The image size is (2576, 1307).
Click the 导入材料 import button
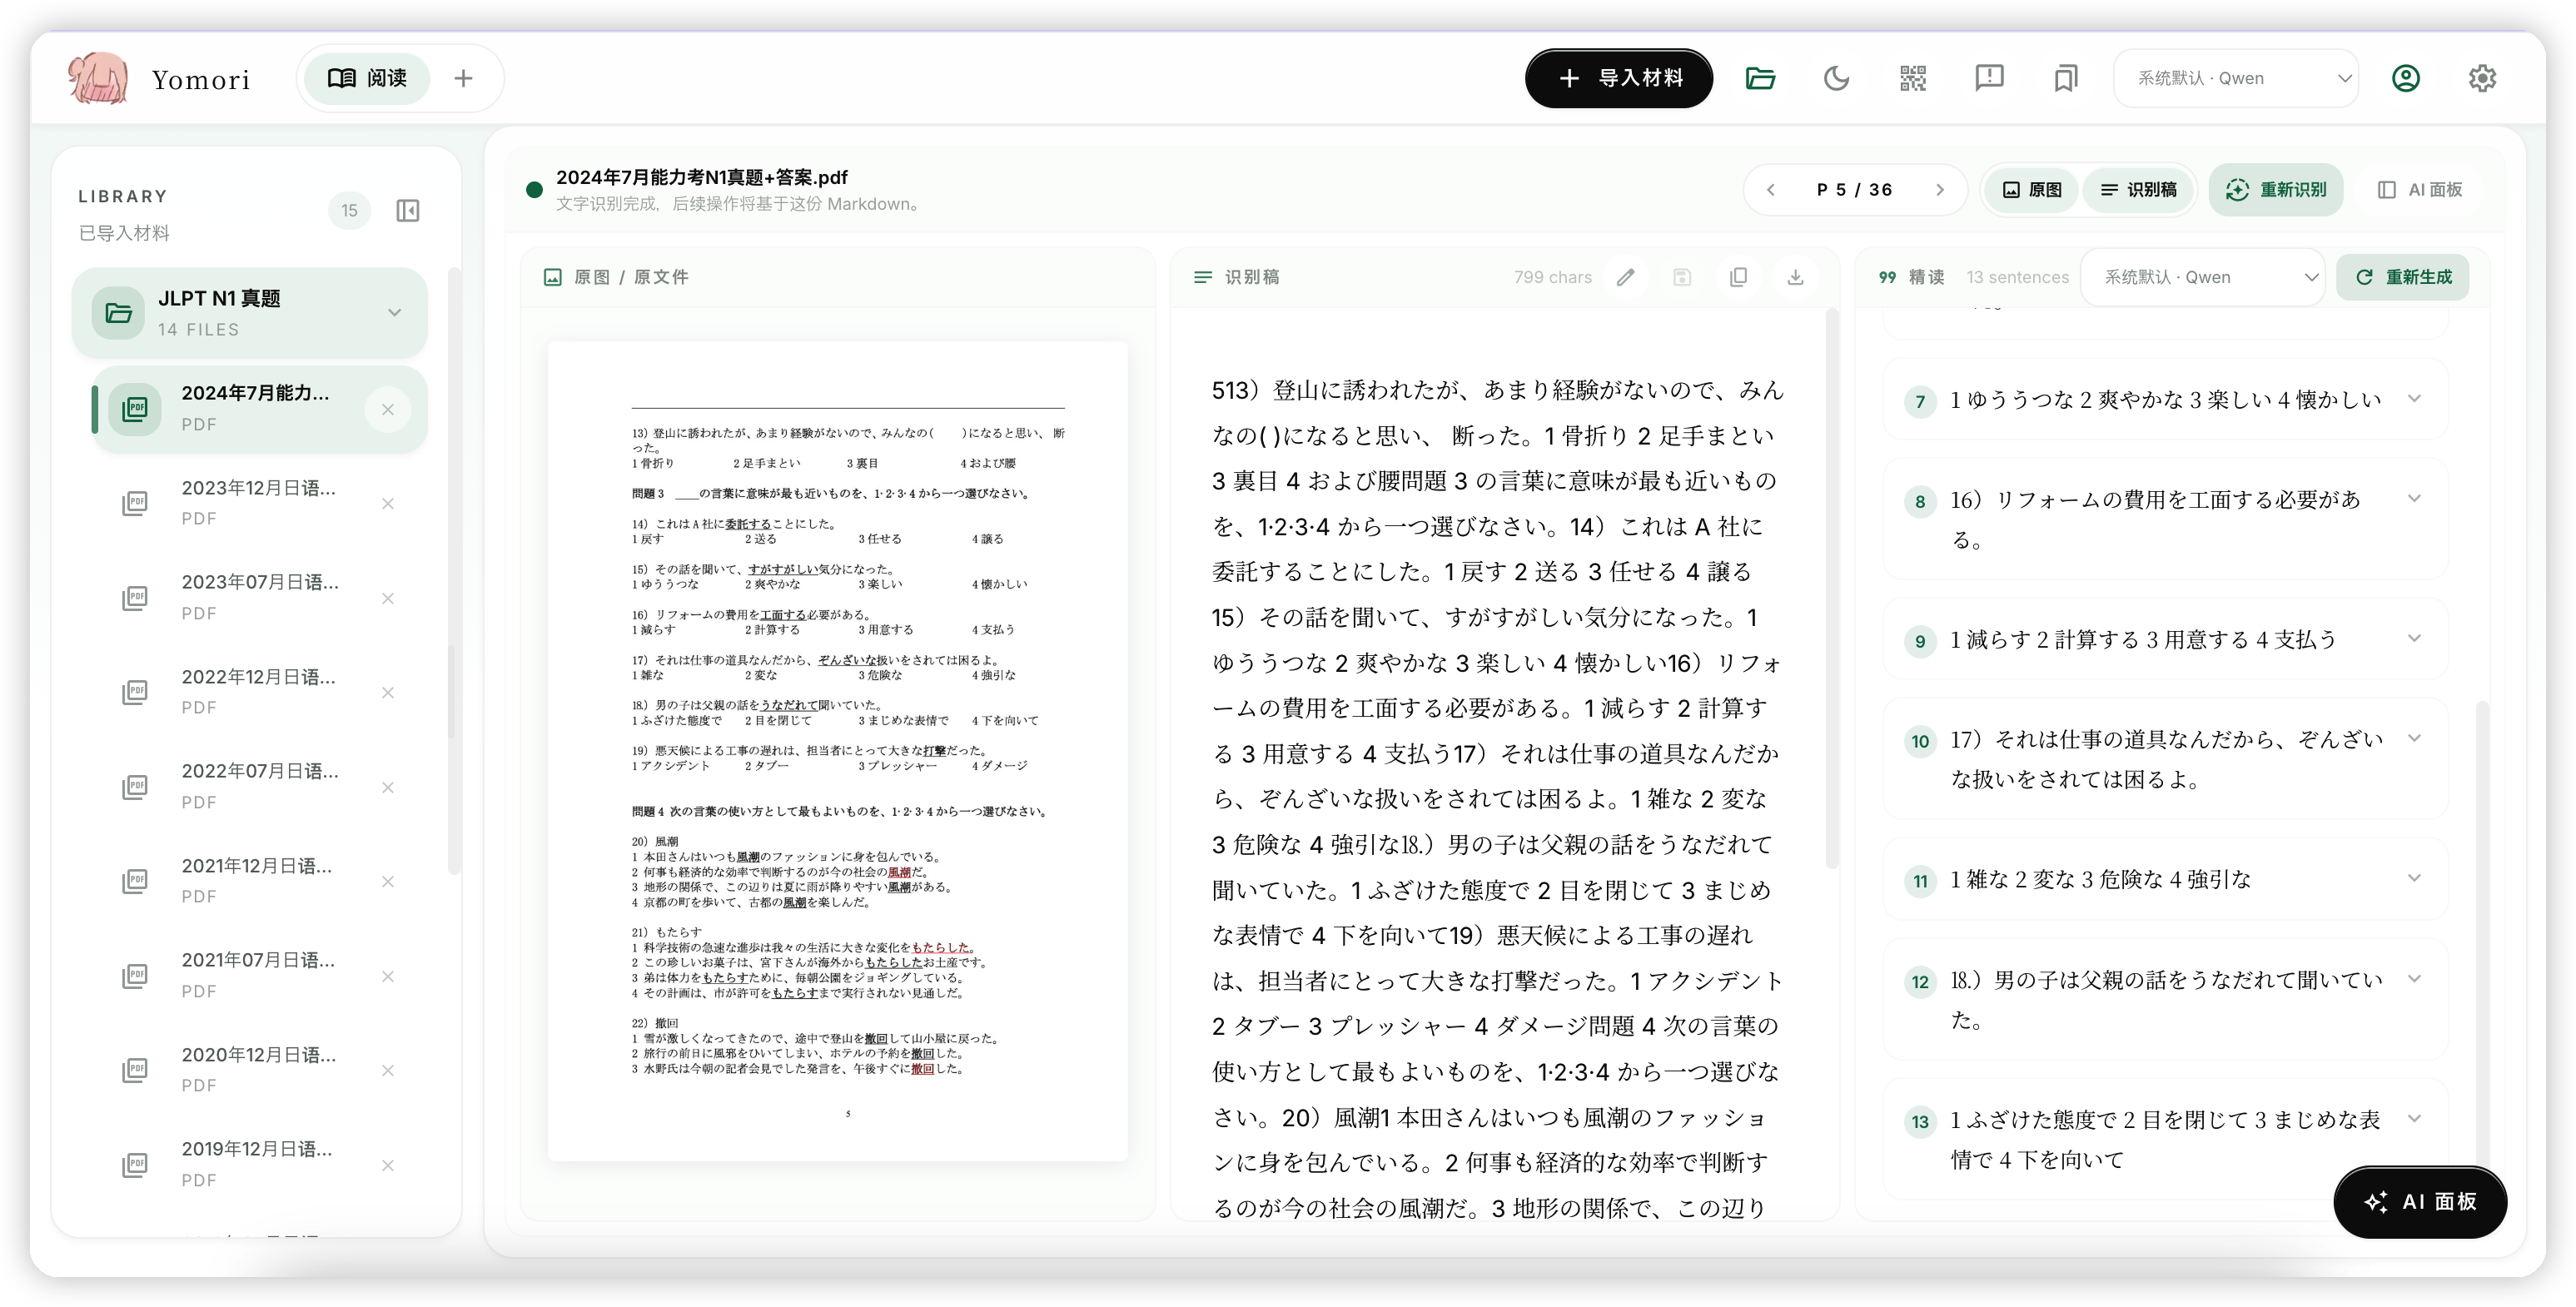1618,78
